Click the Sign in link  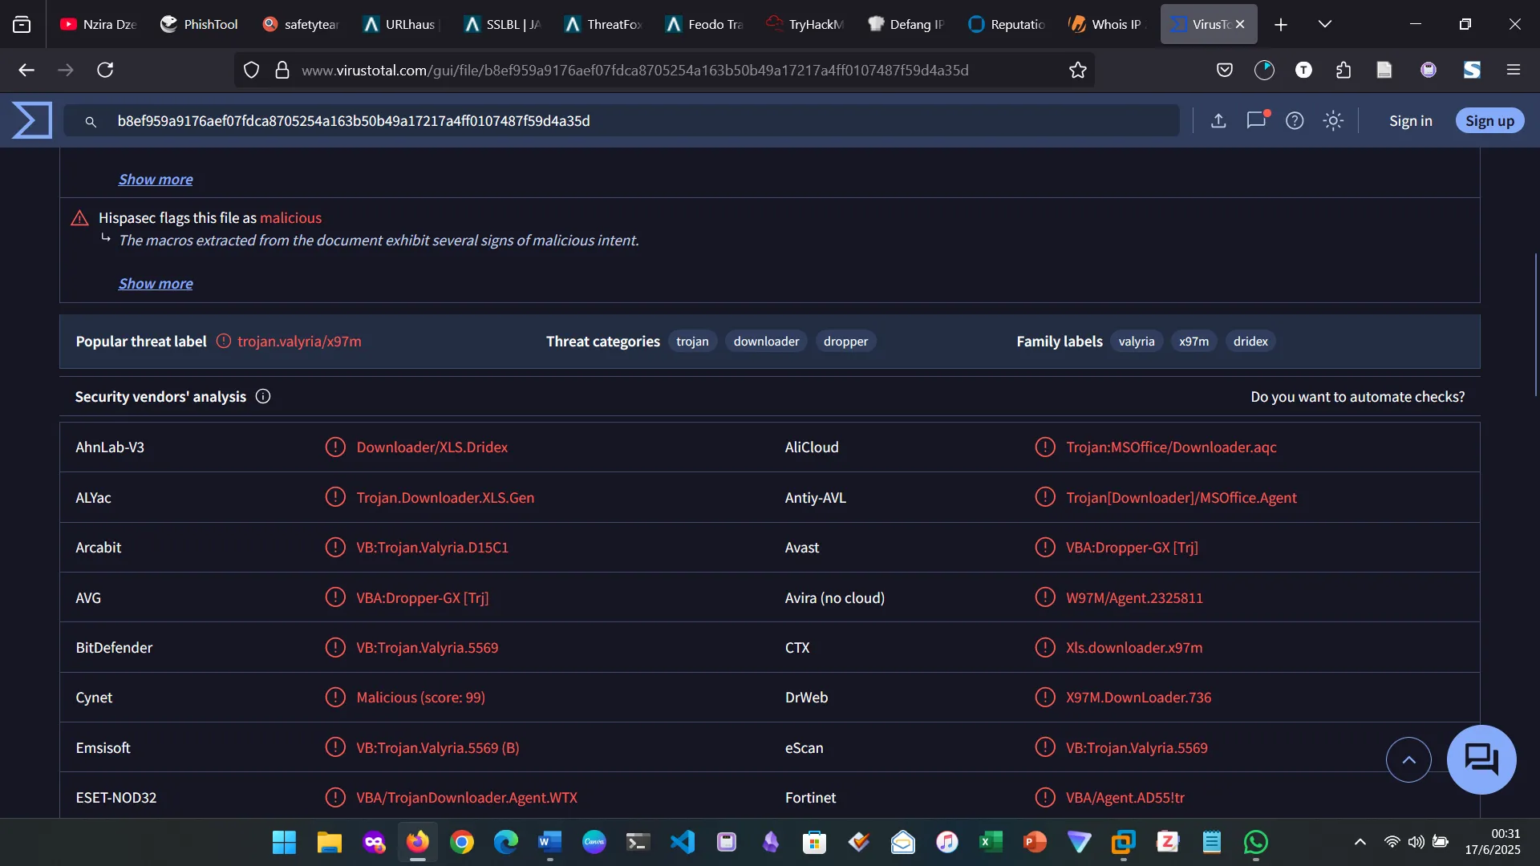1410,120
